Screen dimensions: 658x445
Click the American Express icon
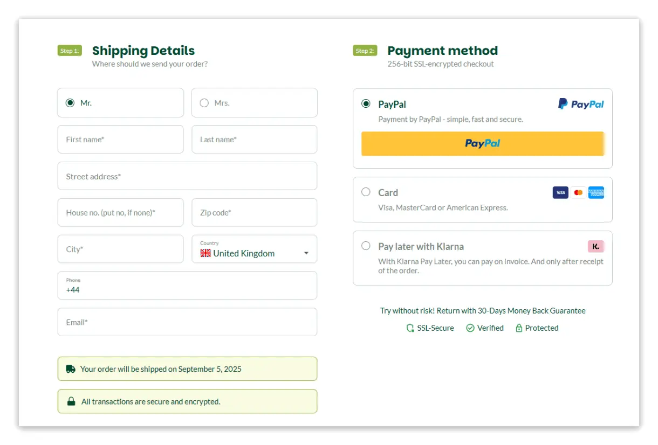[596, 192]
